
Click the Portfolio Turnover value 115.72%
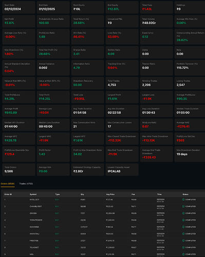click(x=182, y=68)
